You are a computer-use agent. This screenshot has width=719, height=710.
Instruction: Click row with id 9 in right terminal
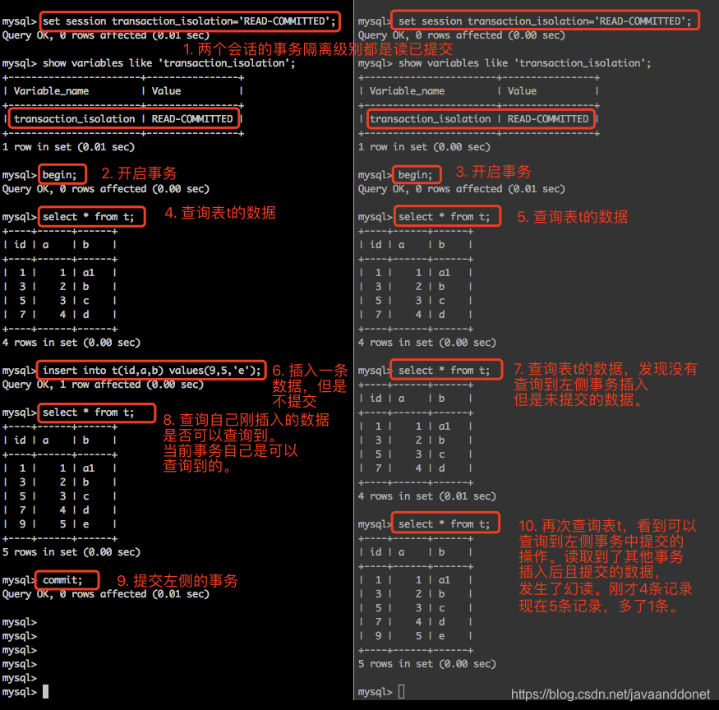tap(416, 636)
